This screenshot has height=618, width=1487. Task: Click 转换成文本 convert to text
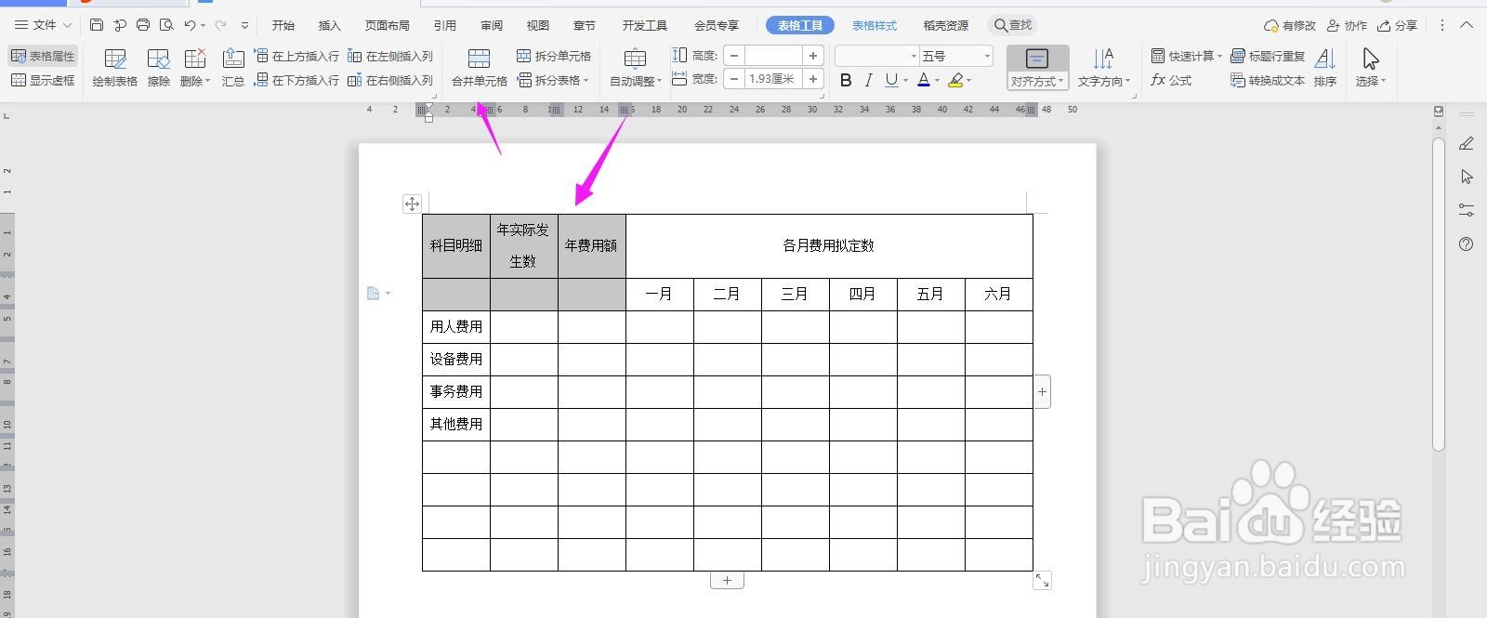pos(1268,80)
